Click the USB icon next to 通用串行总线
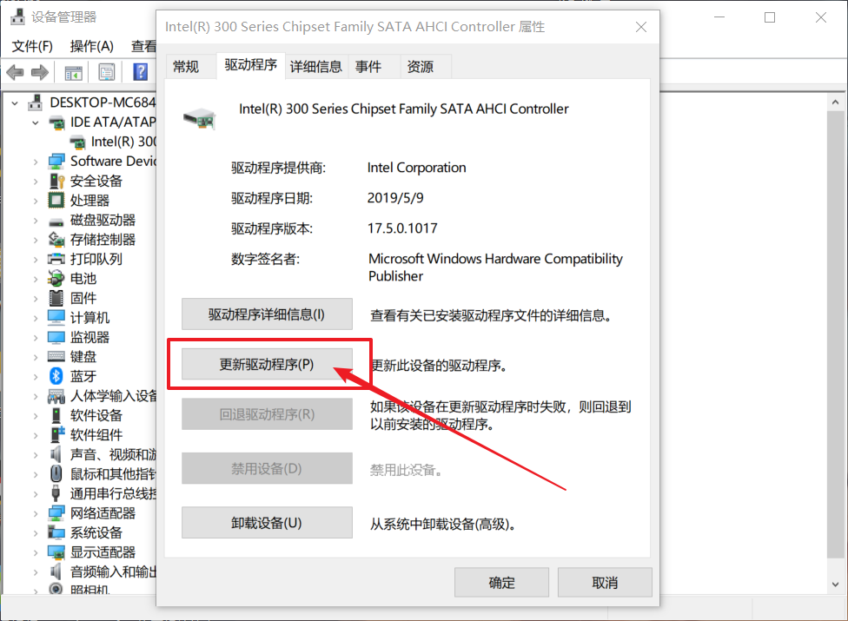The width and height of the screenshot is (848, 621). click(x=56, y=493)
